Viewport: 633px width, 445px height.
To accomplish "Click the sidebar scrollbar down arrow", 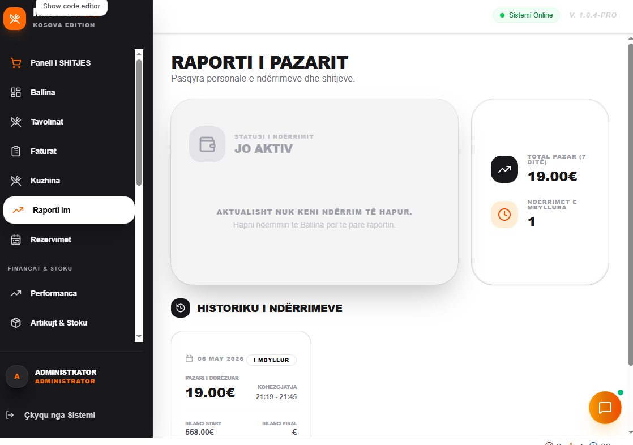I will [x=139, y=336].
